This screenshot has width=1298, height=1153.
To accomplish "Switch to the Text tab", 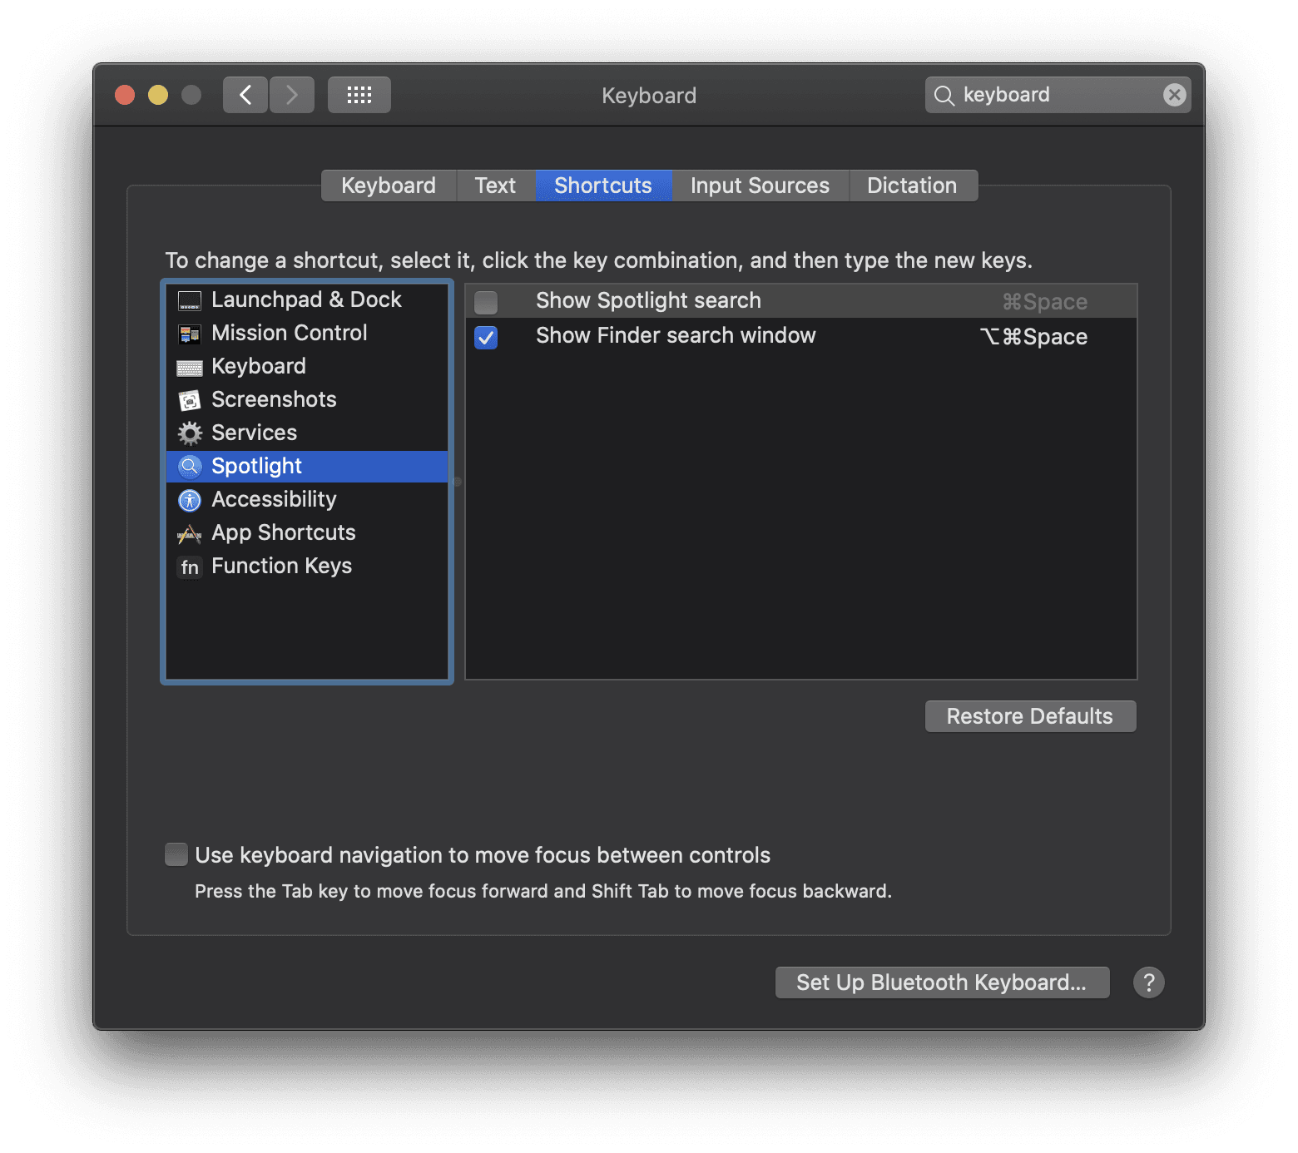I will (495, 186).
